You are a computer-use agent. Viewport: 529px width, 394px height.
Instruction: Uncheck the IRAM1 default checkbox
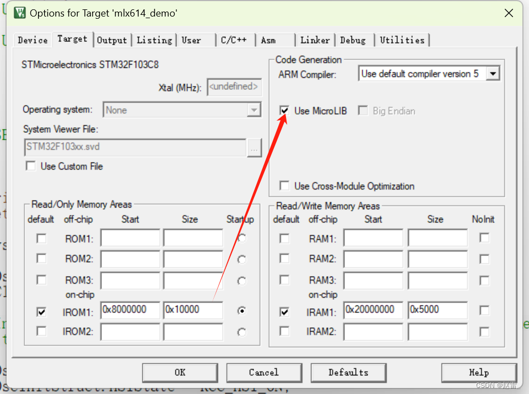tap(284, 311)
